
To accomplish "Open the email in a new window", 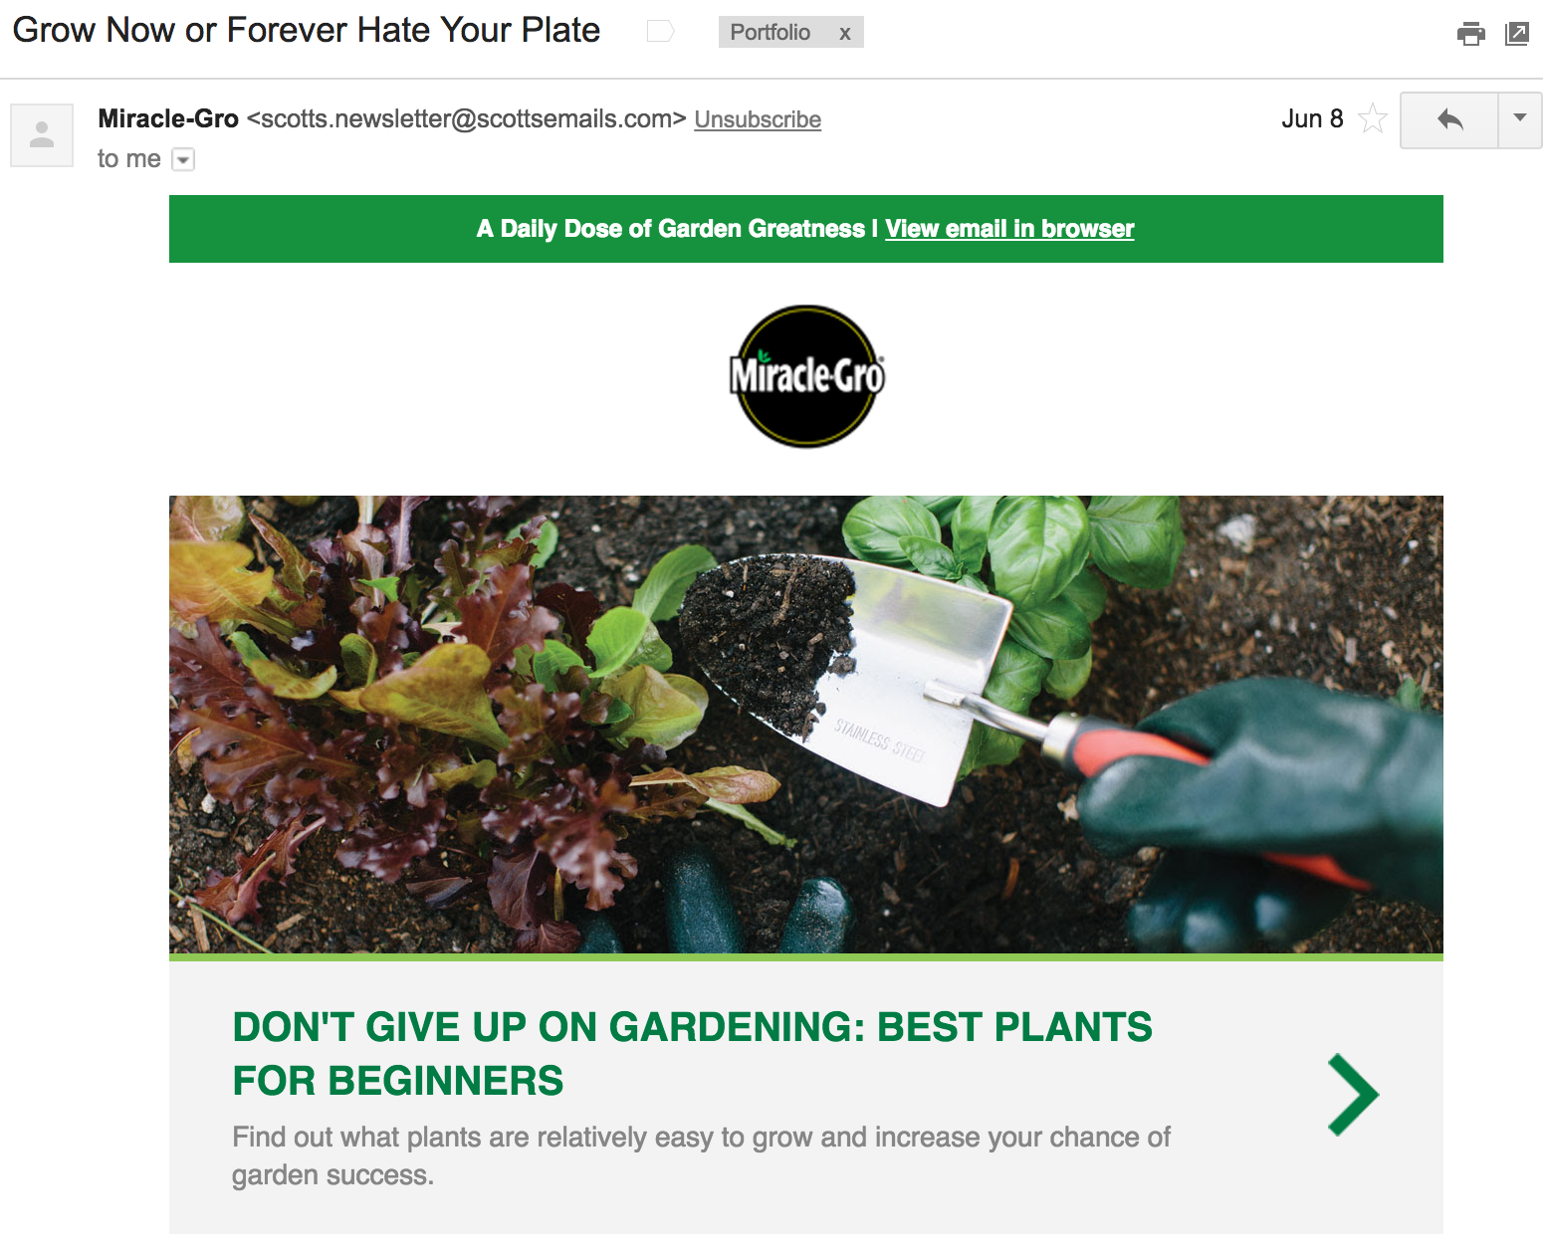I will [x=1517, y=34].
